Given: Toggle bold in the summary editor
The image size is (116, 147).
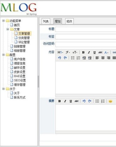Looking at the screenshot, I should (60, 101).
